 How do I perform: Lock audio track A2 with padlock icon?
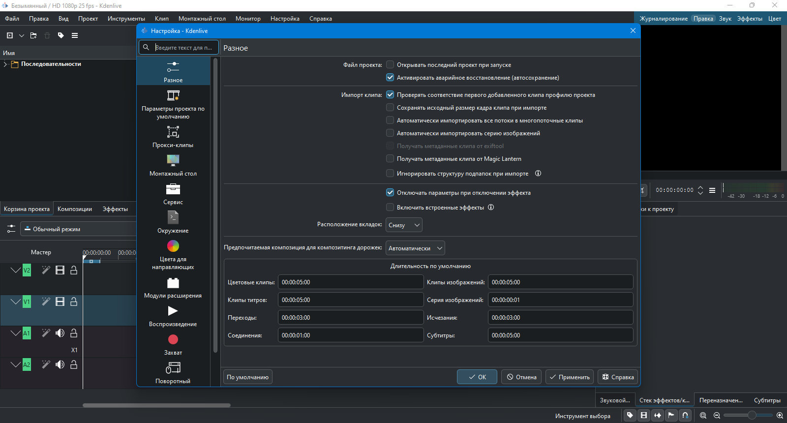point(74,364)
